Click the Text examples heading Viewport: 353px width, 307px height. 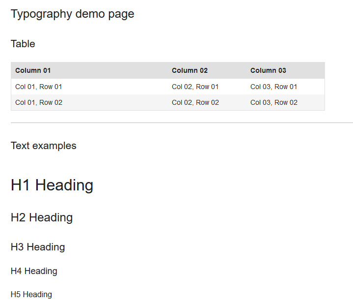point(43,146)
